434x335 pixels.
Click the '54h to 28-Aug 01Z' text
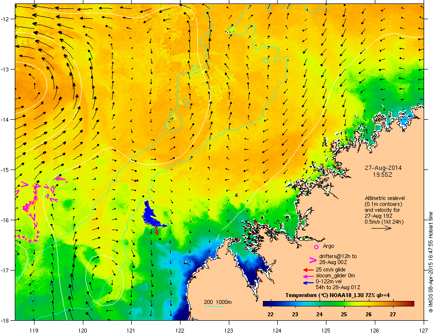[x=338, y=287]
